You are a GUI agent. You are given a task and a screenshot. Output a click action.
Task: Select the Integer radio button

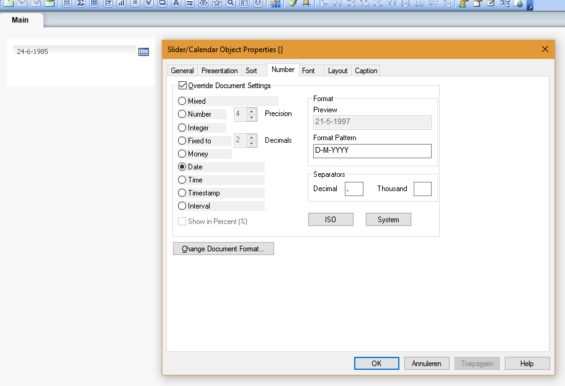pos(182,128)
